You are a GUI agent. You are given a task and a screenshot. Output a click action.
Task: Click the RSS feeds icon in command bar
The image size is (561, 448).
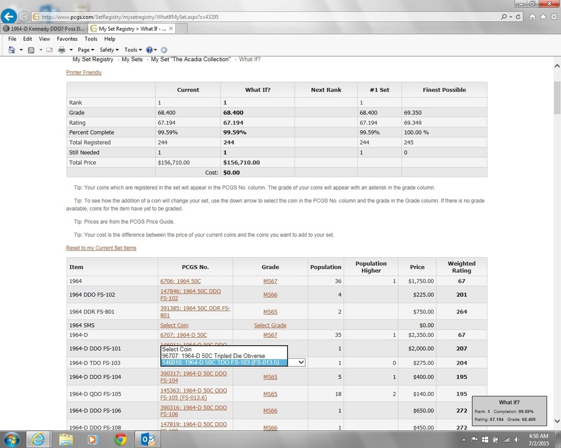point(31,50)
